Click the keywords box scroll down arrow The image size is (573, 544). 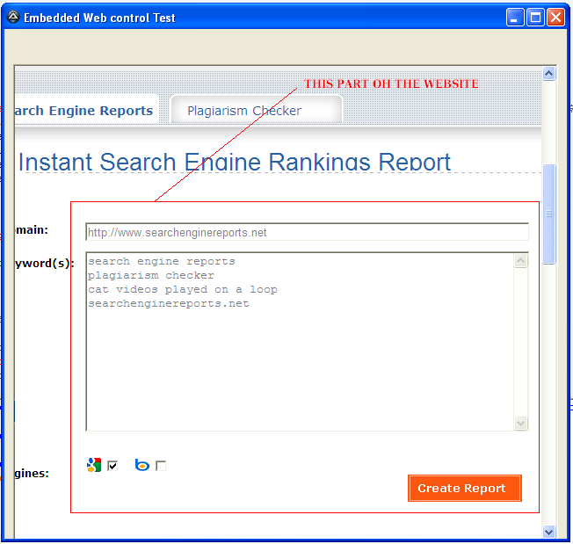(x=521, y=424)
